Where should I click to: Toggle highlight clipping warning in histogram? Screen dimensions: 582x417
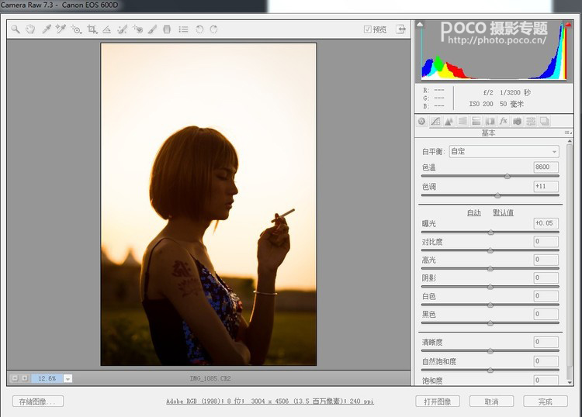[568, 25]
